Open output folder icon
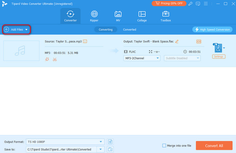 coord(110,149)
